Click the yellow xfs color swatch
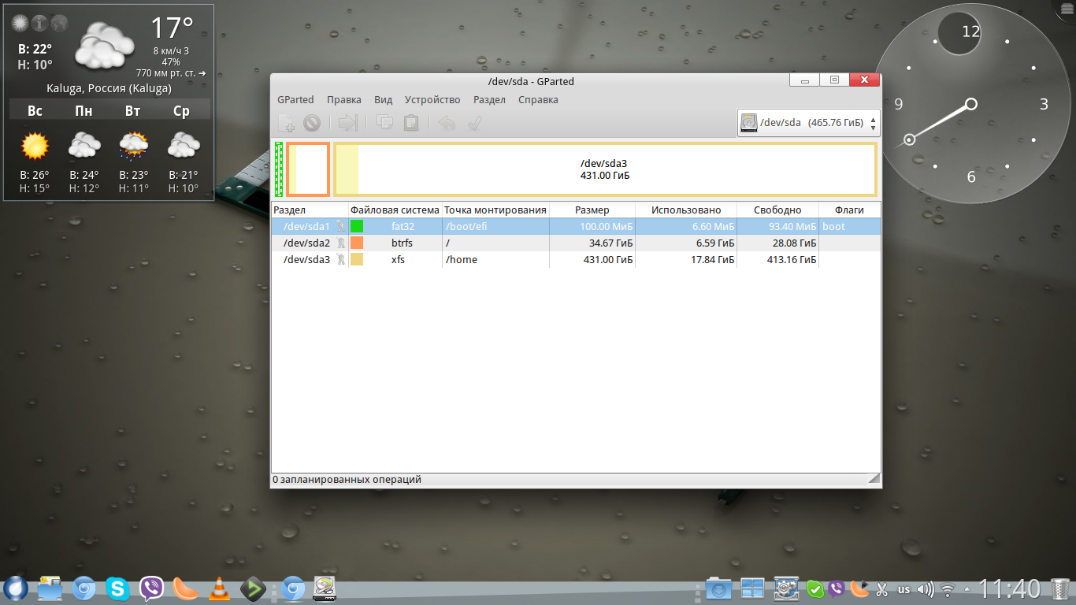The height and width of the screenshot is (605, 1076). pos(357,259)
